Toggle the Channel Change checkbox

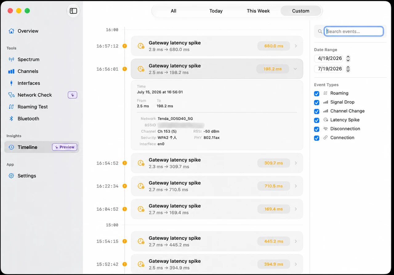pos(317,111)
